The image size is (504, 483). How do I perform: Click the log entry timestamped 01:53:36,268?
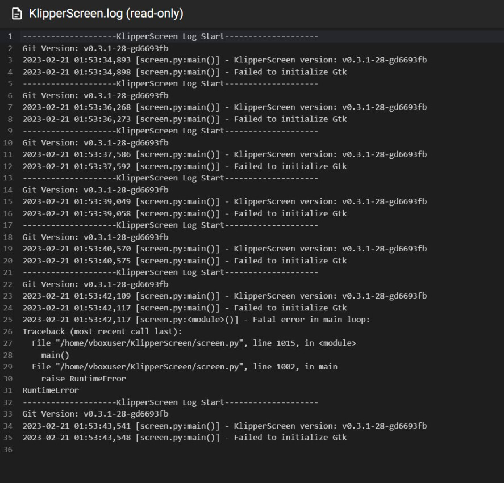pyautogui.click(x=224, y=107)
